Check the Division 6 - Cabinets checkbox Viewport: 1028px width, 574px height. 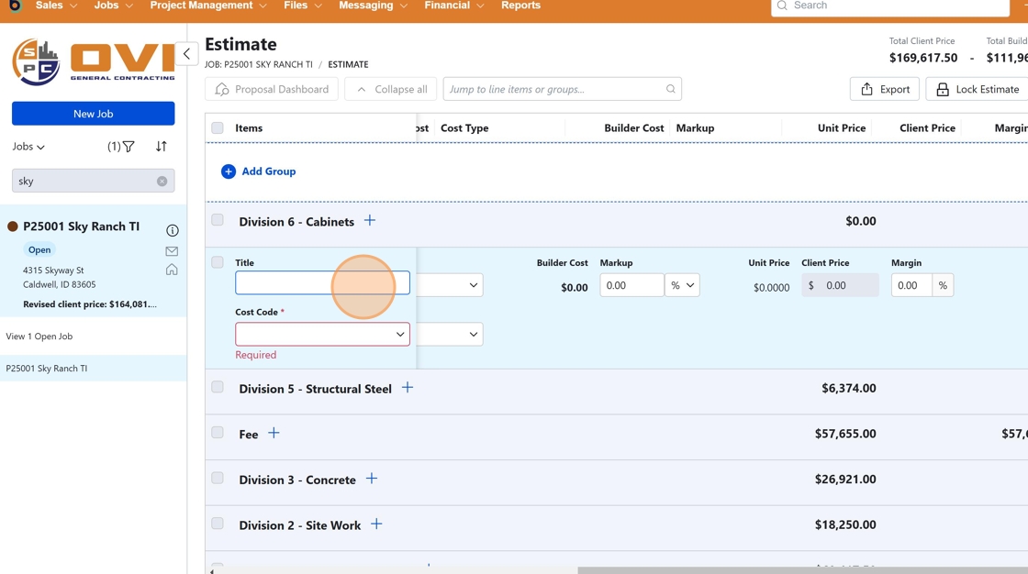click(x=218, y=220)
